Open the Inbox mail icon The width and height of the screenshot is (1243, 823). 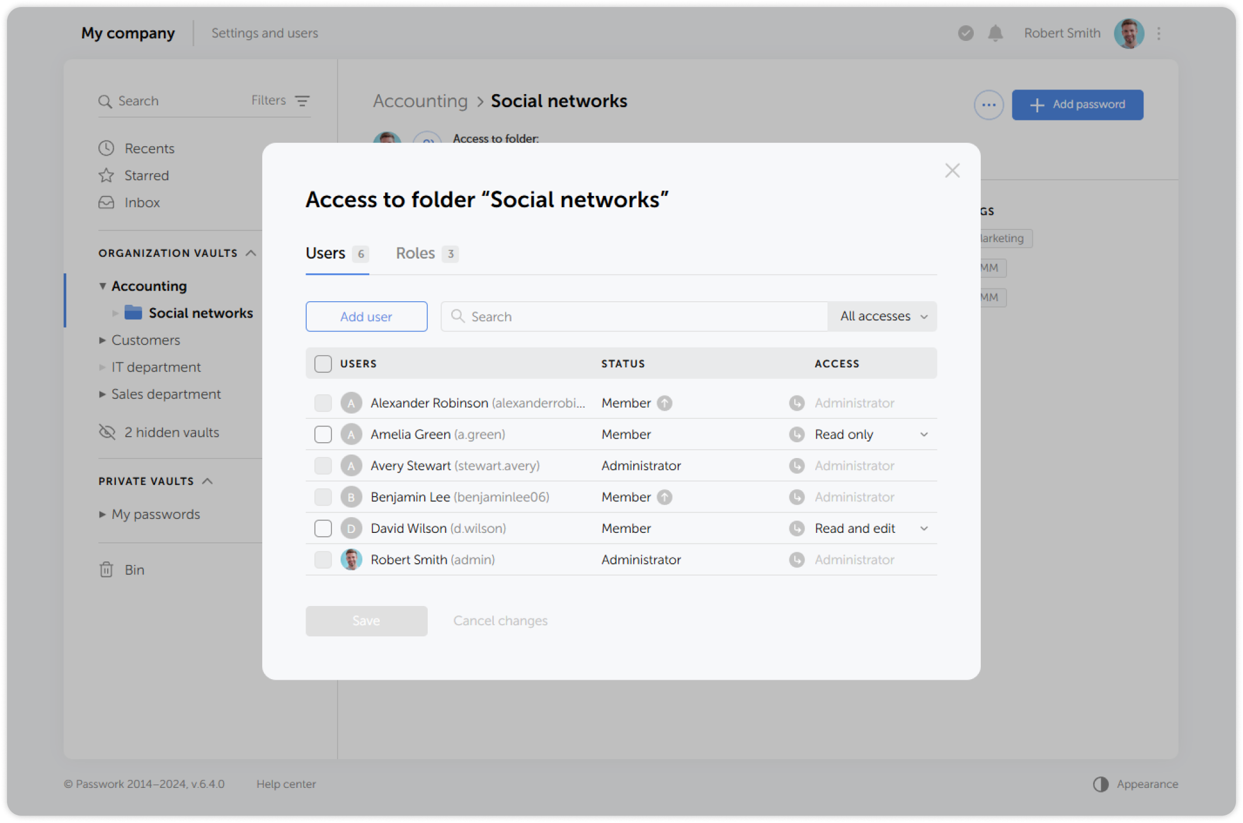pyautogui.click(x=106, y=202)
